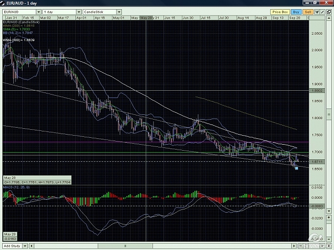Image resolution: width=334 pixels, height=250 pixels.
Task: Click the -0.0083 MACD value tag
Action: point(317,206)
